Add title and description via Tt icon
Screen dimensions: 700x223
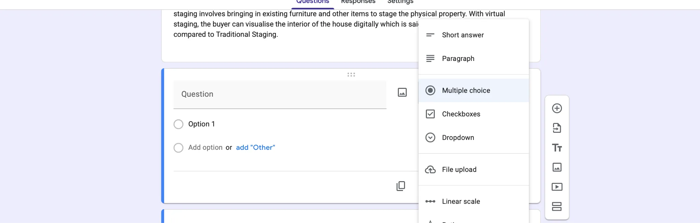[x=557, y=148]
